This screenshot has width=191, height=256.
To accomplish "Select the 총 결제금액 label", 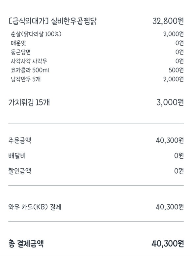I will (x=26, y=243).
